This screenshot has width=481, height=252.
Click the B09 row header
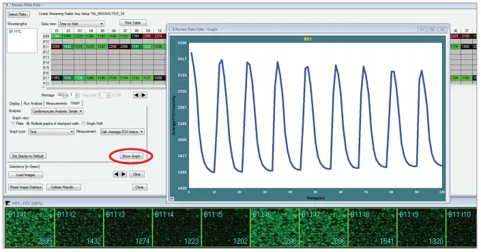click(46, 36)
